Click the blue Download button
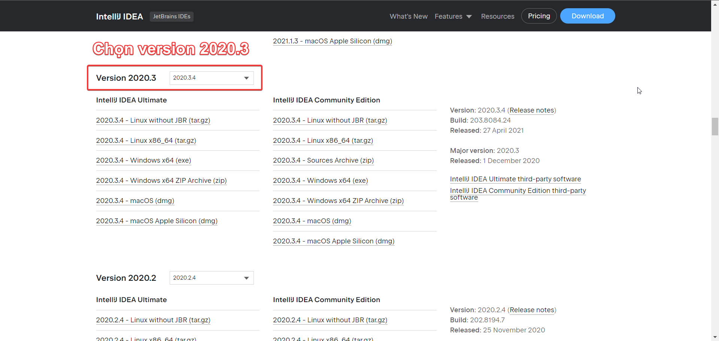This screenshot has height=341, width=719. point(588,16)
